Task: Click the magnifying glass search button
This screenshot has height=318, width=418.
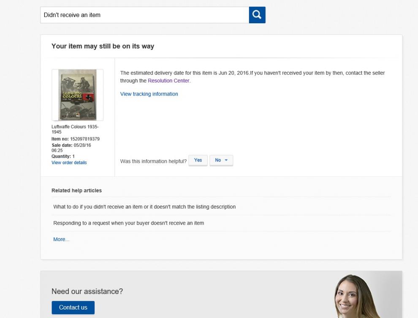Action: (x=257, y=15)
